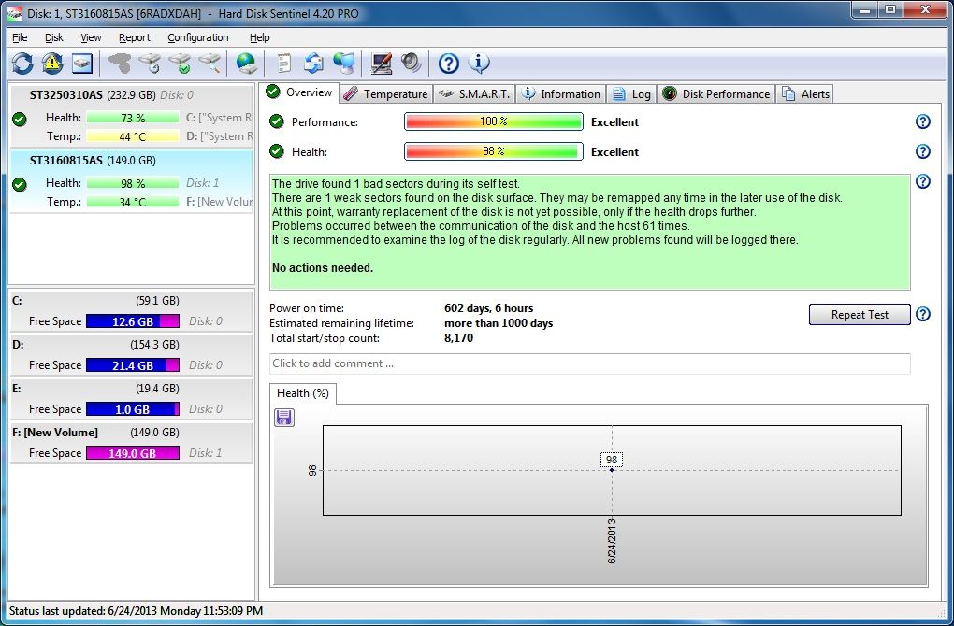
Task: Click the 'Status last updated' status bar text
Action: [x=136, y=611]
